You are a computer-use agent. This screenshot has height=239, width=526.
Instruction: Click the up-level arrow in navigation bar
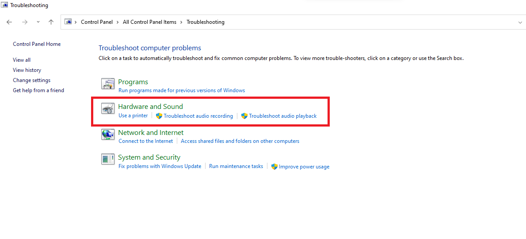coord(51,22)
